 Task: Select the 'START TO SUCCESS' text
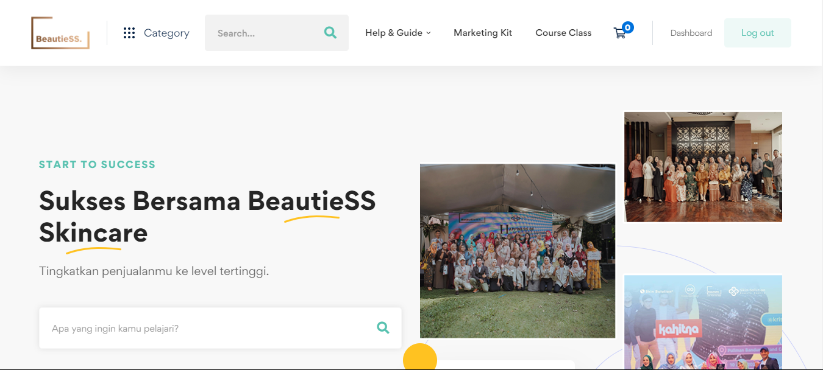(x=98, y=164)
